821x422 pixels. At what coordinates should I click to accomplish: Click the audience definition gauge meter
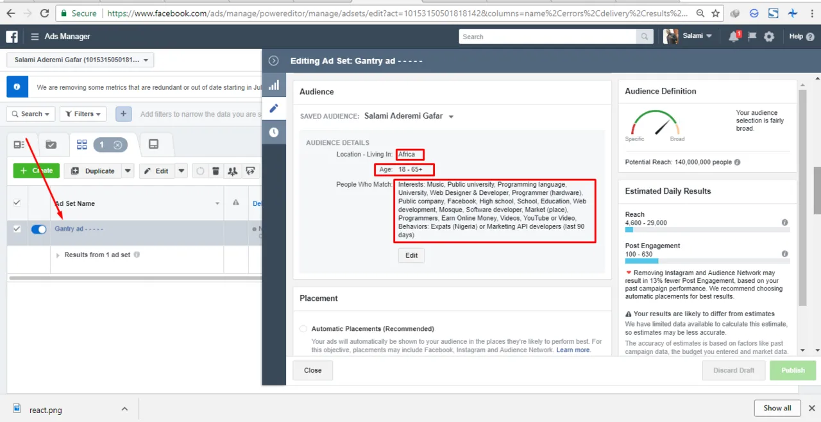[x=655, y=122]
